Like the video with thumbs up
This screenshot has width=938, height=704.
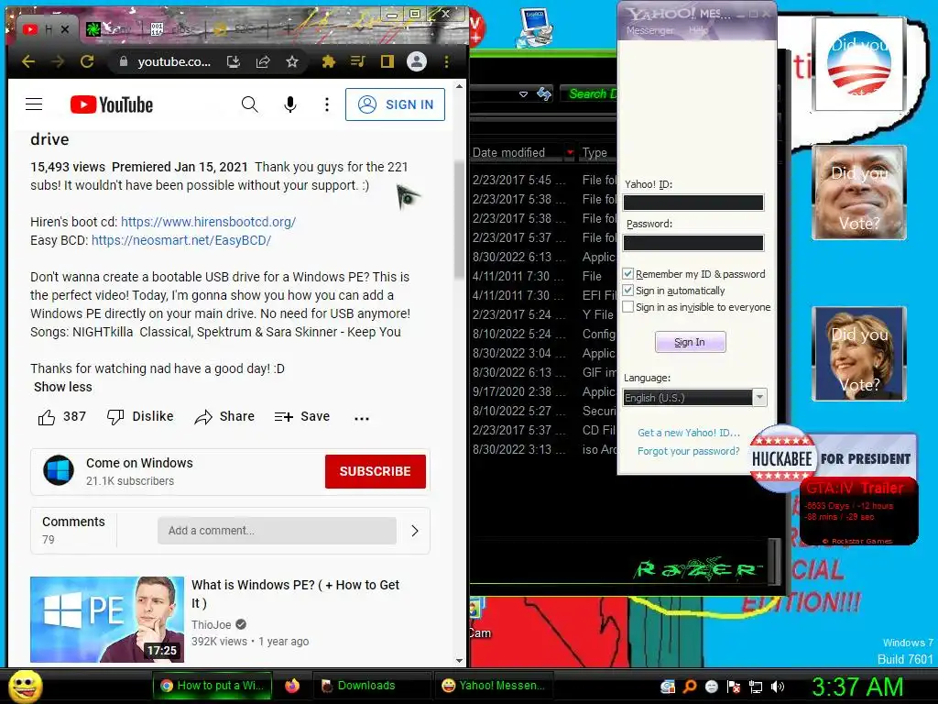click(x=61, y=417)
